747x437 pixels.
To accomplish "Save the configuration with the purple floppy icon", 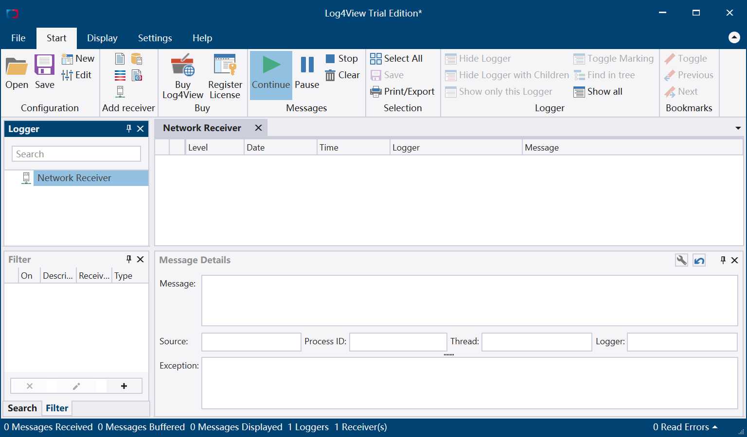I will click(44, 72).
